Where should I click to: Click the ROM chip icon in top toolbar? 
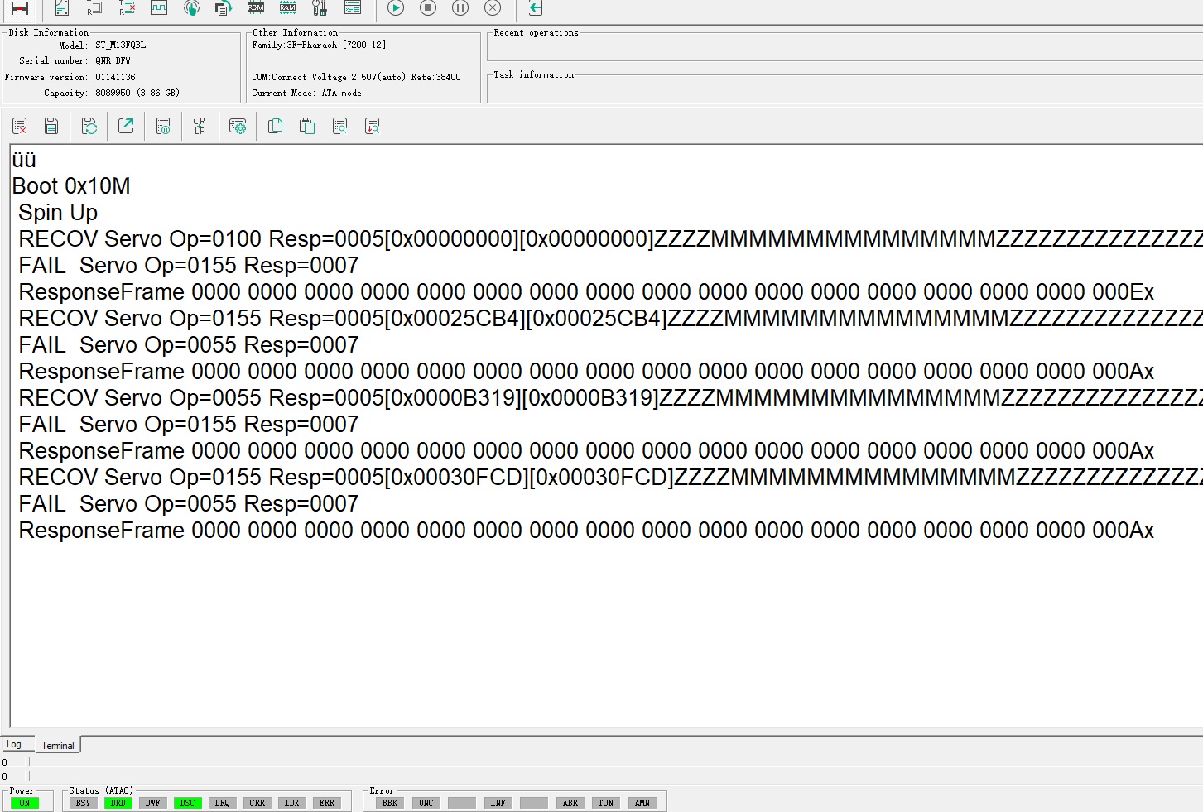point(256,7)
